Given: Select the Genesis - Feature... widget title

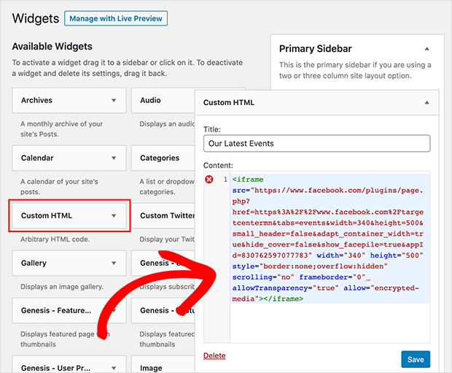Looking at the screenshot, I should click(56, 310).
